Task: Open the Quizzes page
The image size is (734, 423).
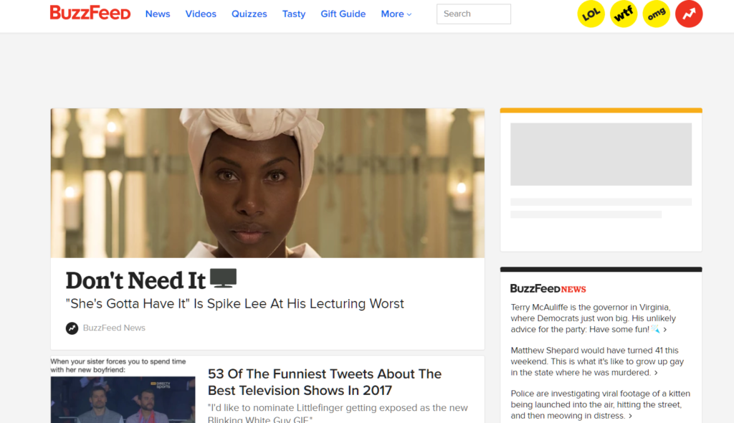Action: 249,14
